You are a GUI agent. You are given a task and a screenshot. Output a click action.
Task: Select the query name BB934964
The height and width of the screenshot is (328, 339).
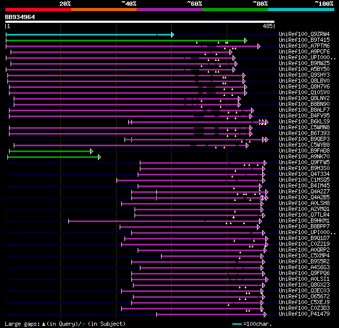pyautogui.click(x=20, y=17)
